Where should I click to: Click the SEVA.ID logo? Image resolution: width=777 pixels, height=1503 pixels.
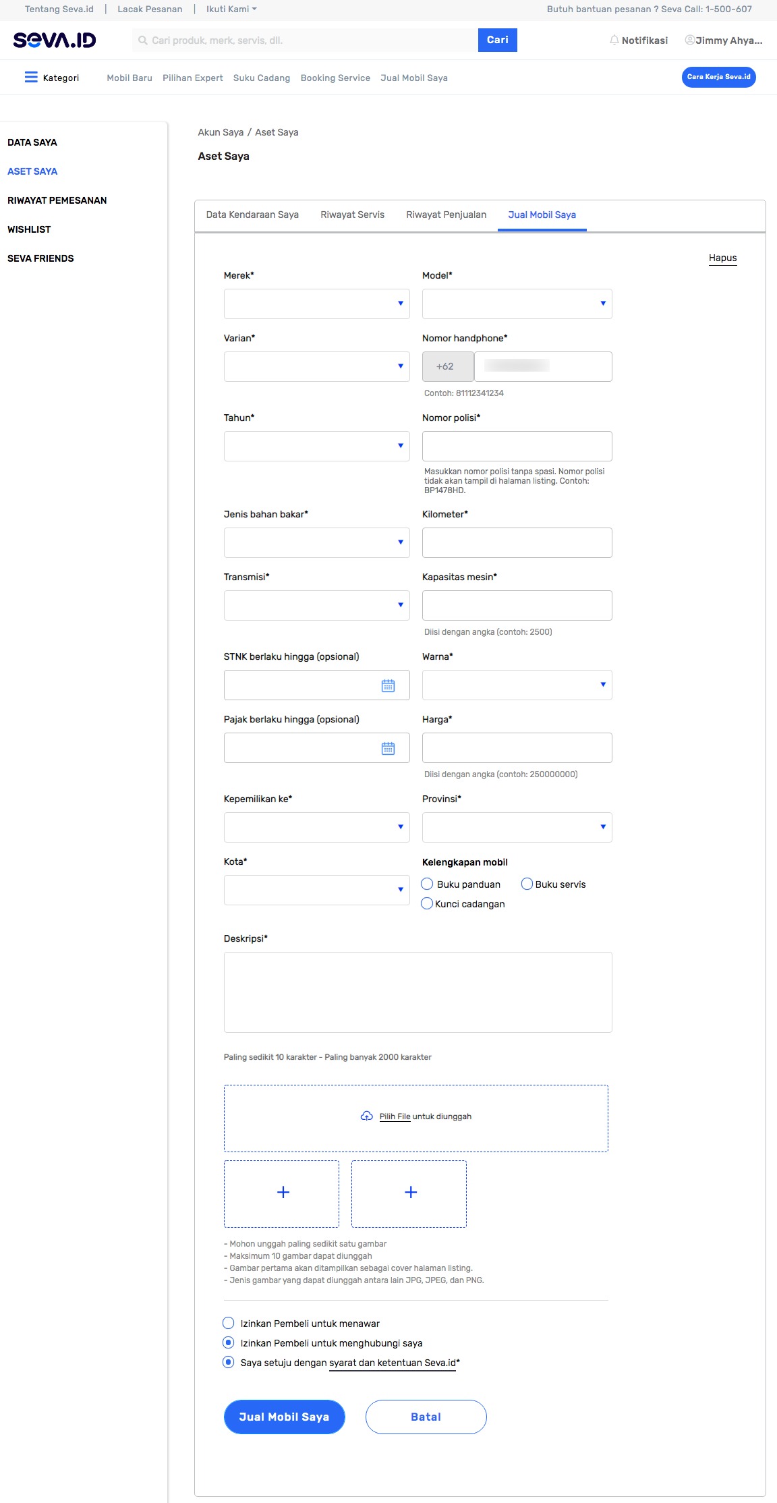pos(55,40)
